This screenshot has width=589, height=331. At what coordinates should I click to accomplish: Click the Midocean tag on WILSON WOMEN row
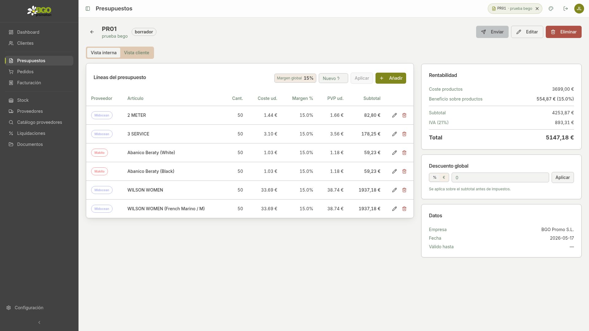pyautogui.click(x=102, y=190)
